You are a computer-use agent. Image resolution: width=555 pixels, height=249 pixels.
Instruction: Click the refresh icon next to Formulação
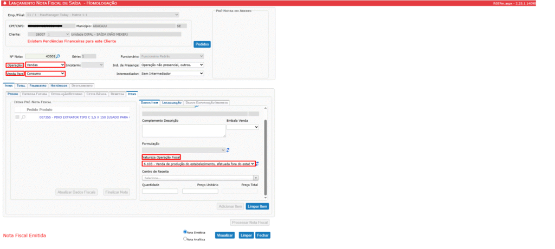tap(229, 150)
